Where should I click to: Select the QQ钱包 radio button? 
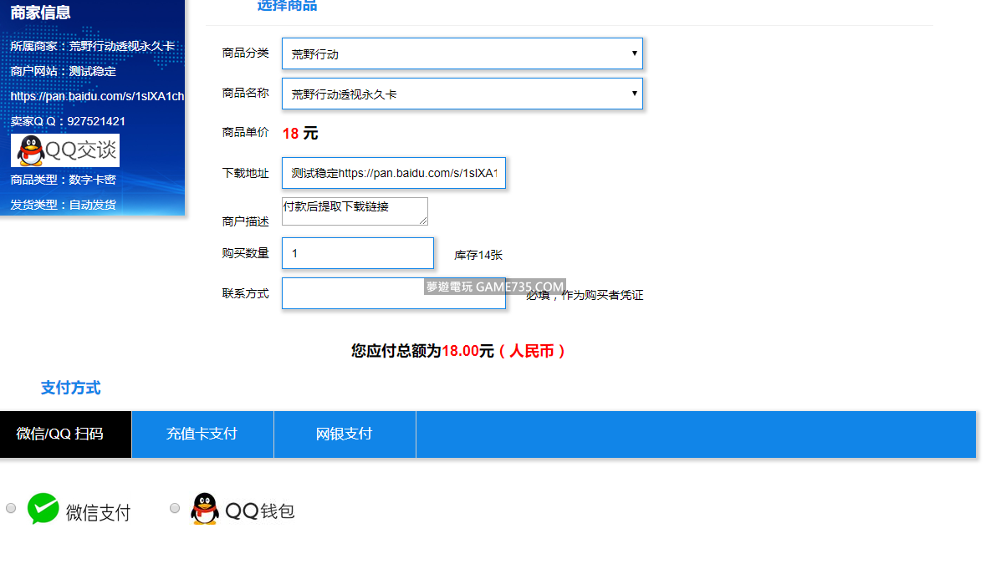(175, 508)
